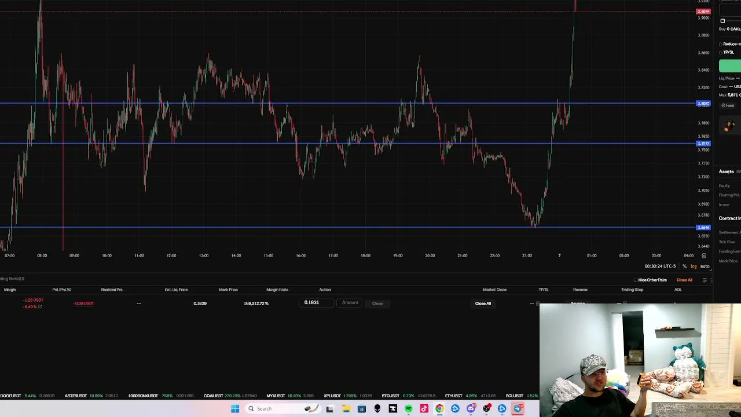Click the green buy button in order panel
The image size is (741, 417).
(x=730, y=66)
